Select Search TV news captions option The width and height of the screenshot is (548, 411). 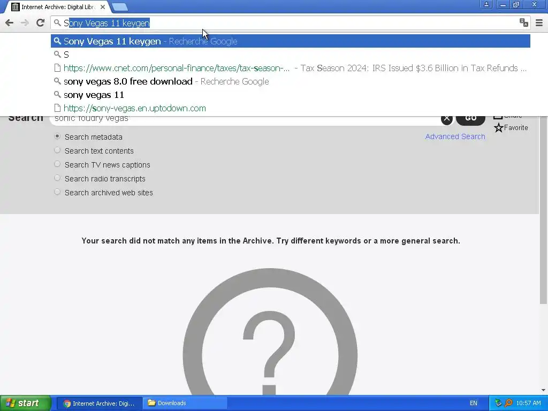point(57,164)
